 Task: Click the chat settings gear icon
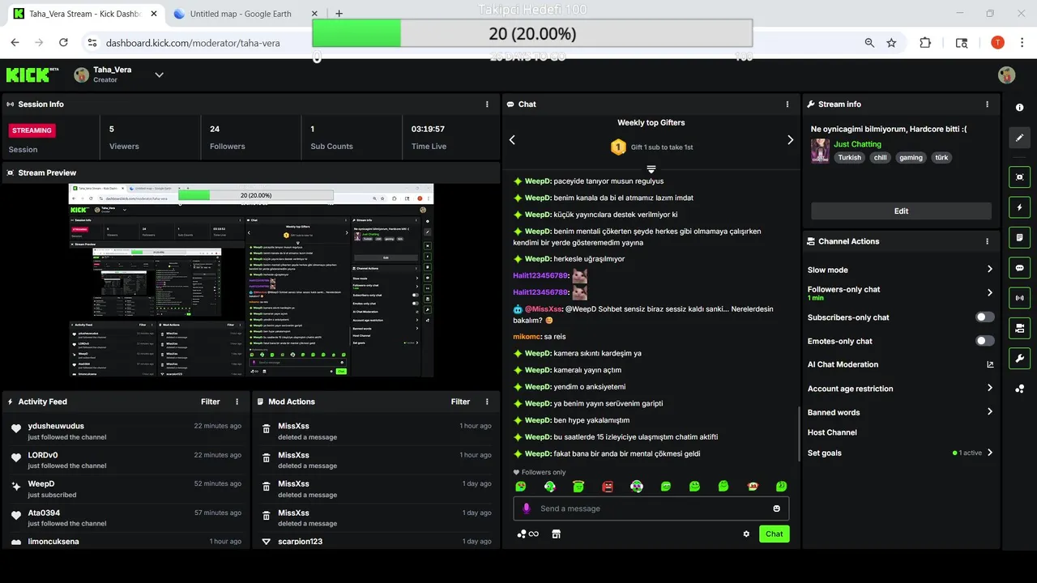pos(746,534)
